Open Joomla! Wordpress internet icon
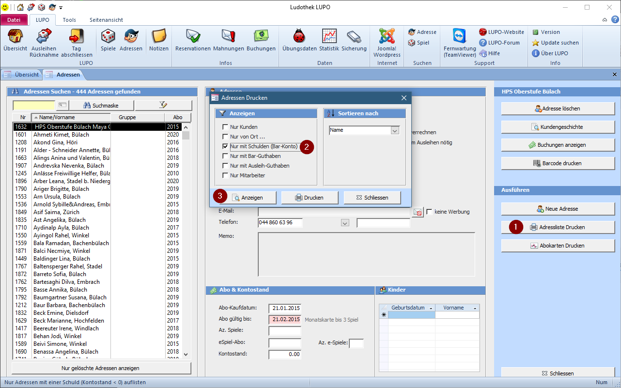 387,43
